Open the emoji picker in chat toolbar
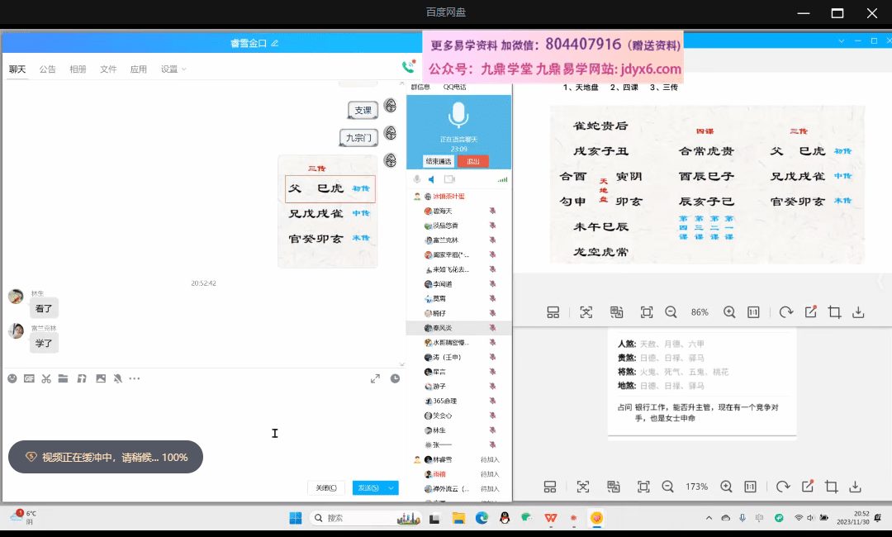Viewport: 892px width, 537px height. click(x=12, y=378)
